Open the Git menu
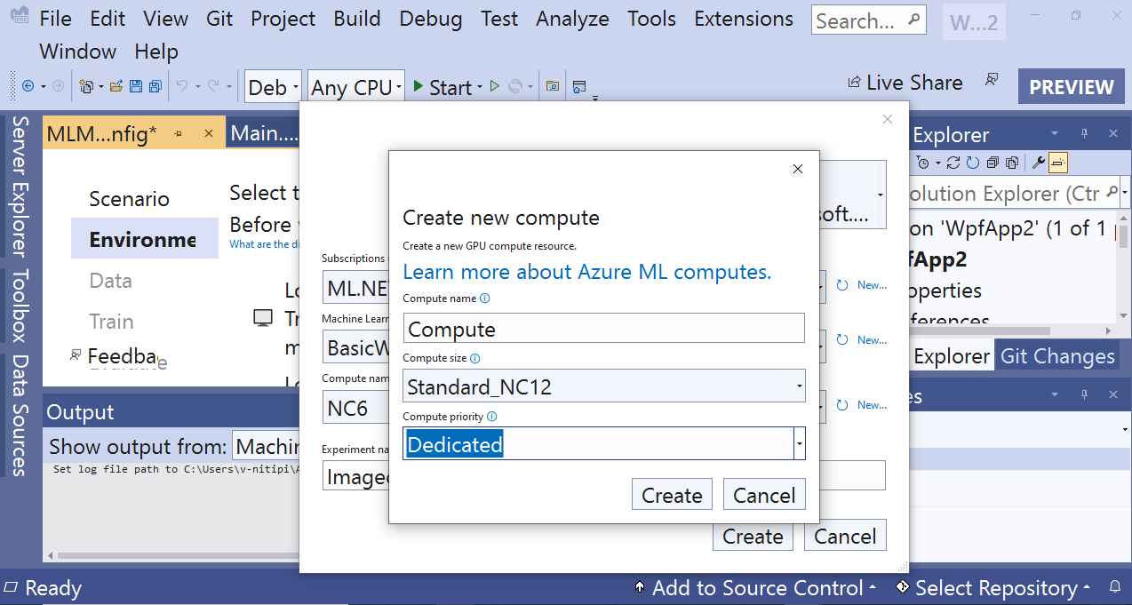This screenshot has height=605, width=1132. pyautogui.click(x=219, y=19)
